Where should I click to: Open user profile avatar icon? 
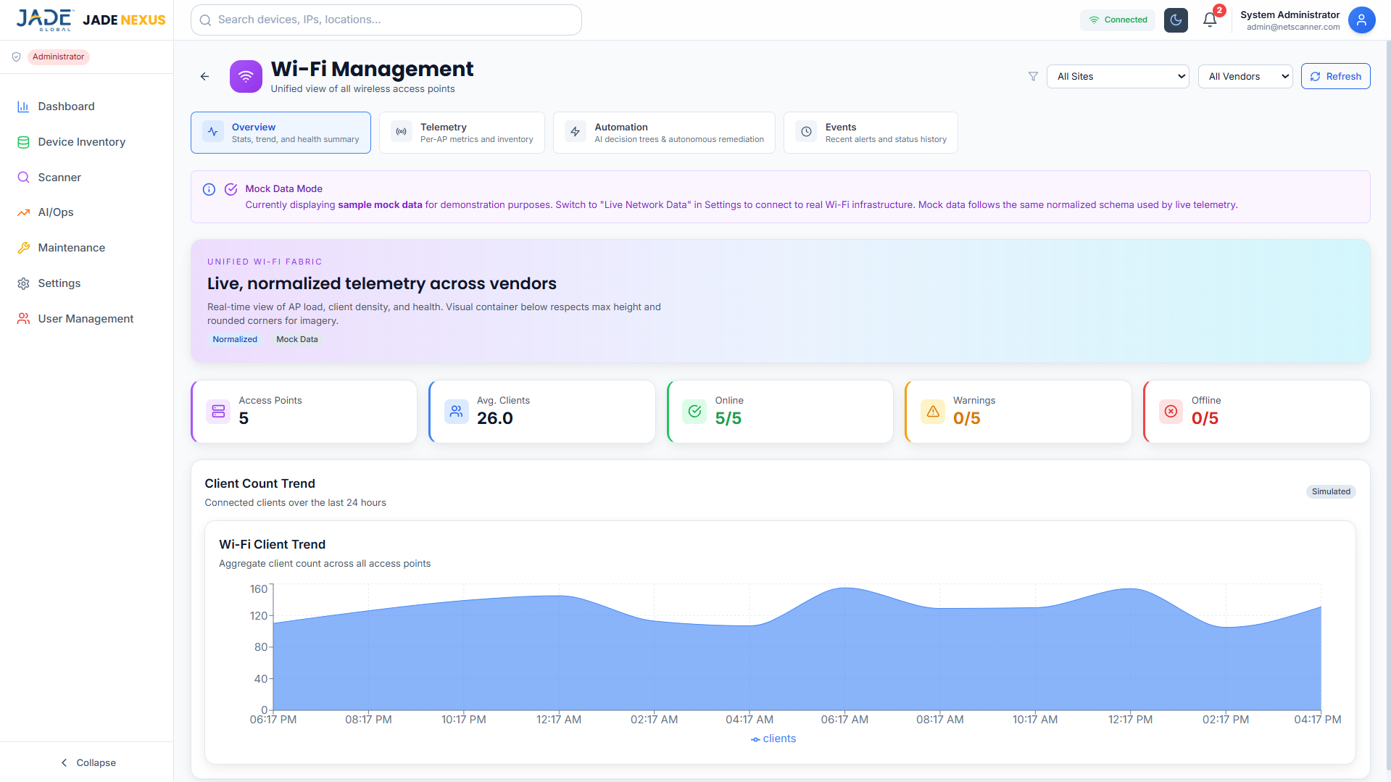(x=1361, y=20)
